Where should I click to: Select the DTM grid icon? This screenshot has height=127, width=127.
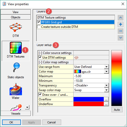pos(16,27)
